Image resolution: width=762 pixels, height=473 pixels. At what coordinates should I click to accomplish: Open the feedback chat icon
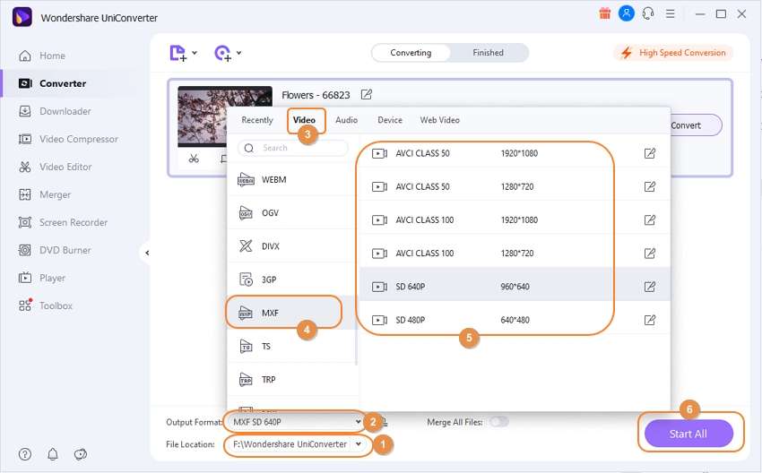click(x=80, y=454)
